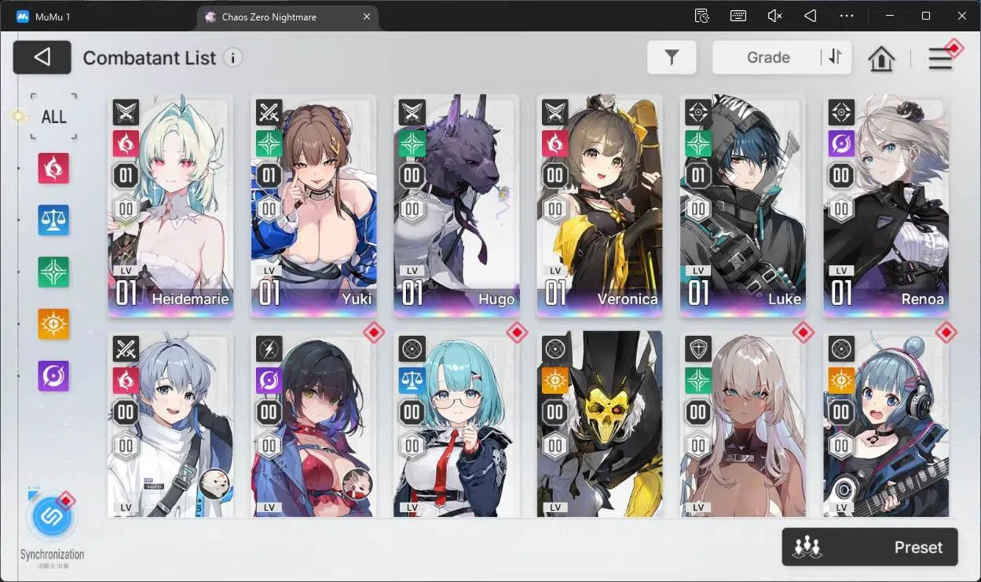The height and width of the screenshot is (582, 981).
Task: Open MuMu more options ellipsis
Action: point(846,16)
